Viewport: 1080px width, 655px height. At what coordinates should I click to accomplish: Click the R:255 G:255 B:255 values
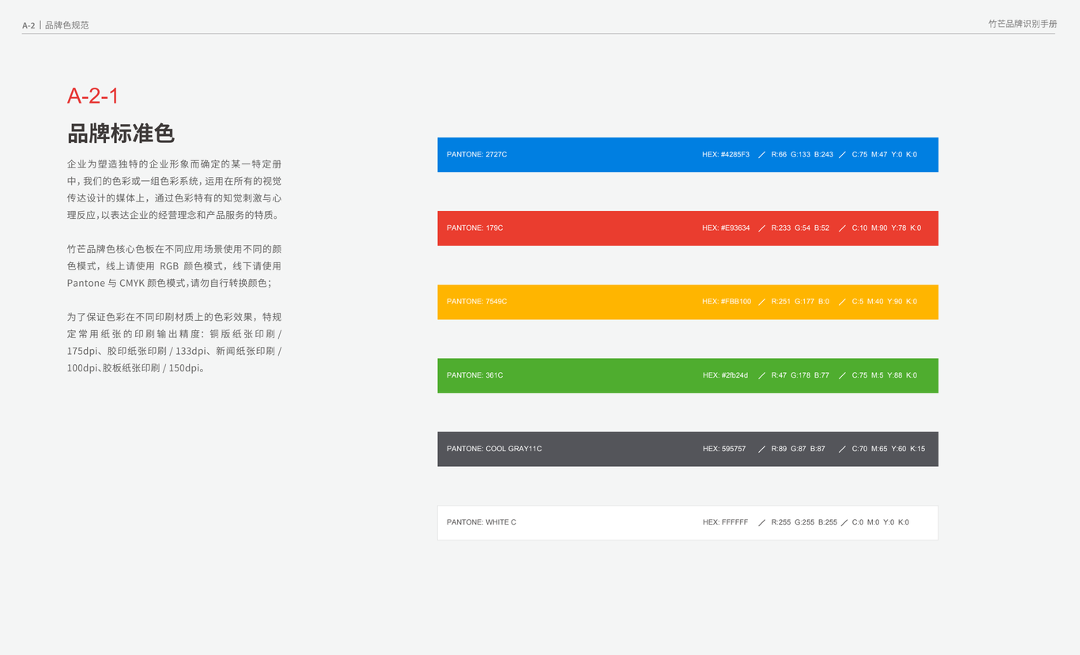[x=804, y=522]
